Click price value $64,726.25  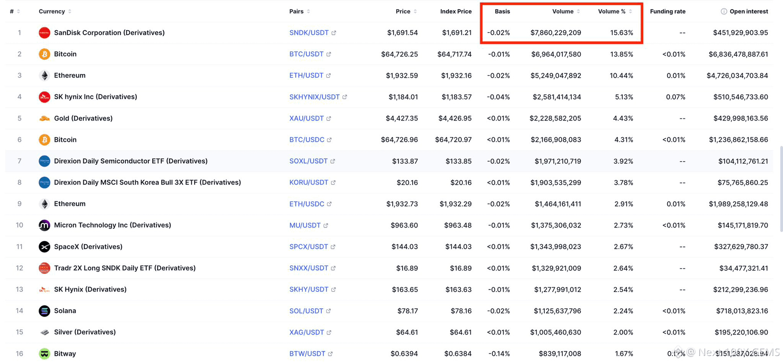point(400,54)
